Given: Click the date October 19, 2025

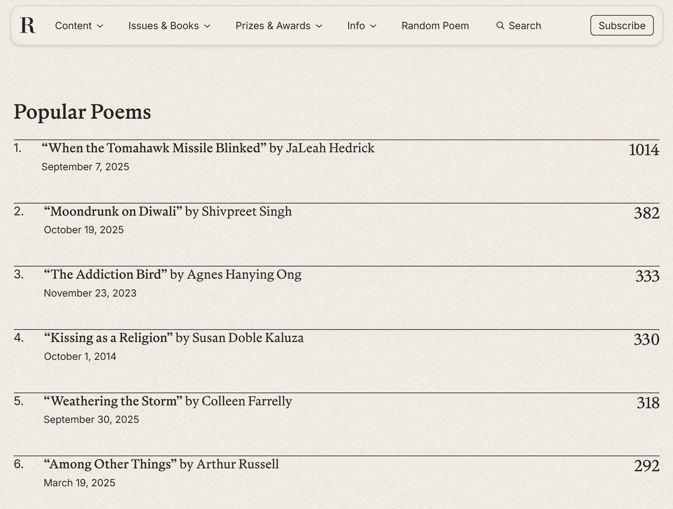Looking at the screenshot, I should pos(84,230).
